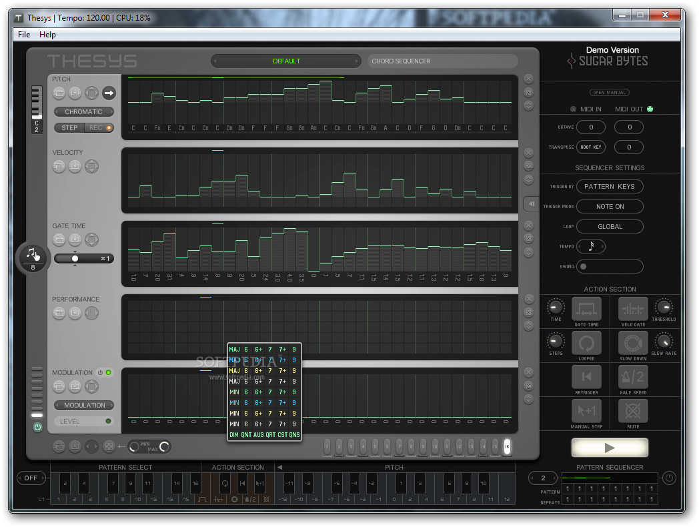Click the retrigger key icon in keyboard Action Section
This screenshot has height=527, width=699.
(242, 484)
